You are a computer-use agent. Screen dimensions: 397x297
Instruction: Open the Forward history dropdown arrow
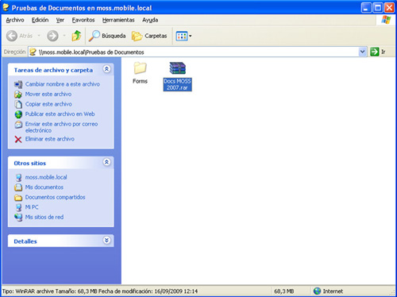click(64, 36)
